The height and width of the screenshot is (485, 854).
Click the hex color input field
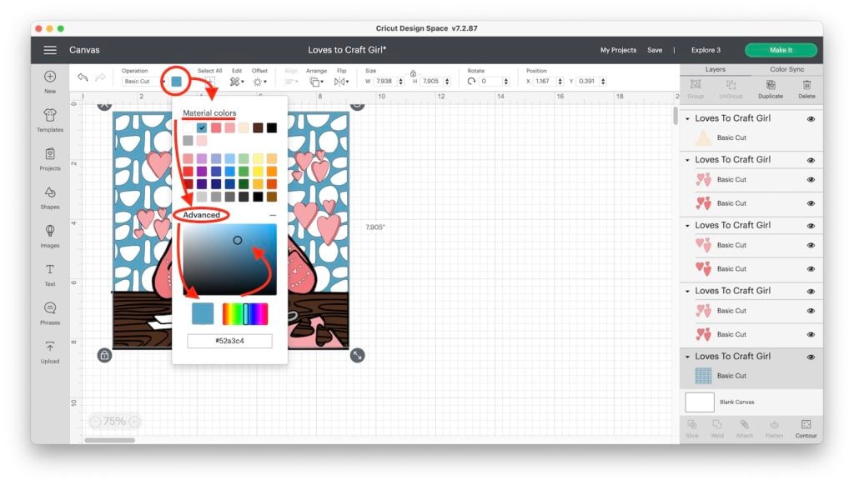229,341
